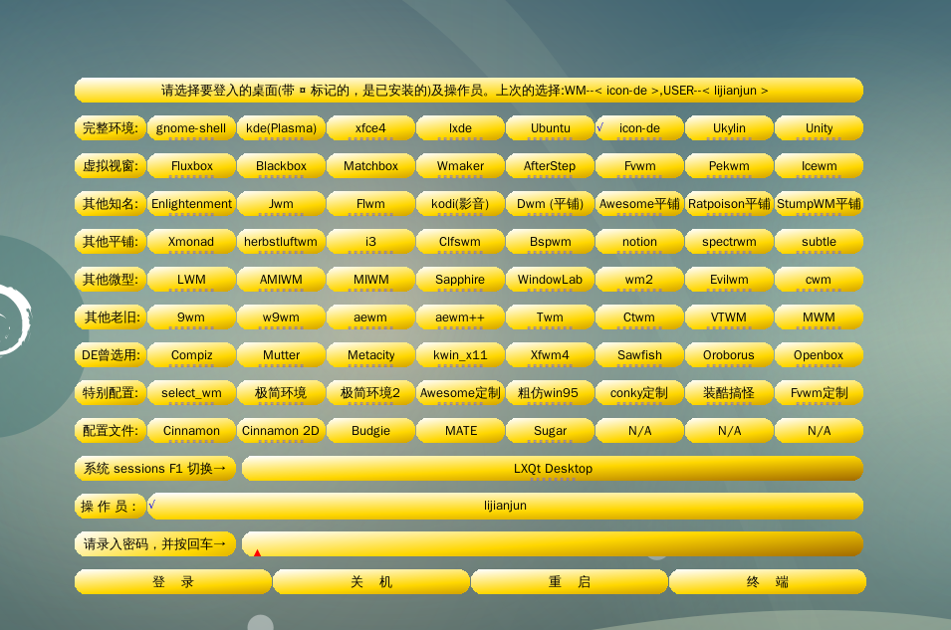Viewport: 951px width, 630px height.
Task: Select Fvwm定制 configuration
Action: [x=819, y=393]
